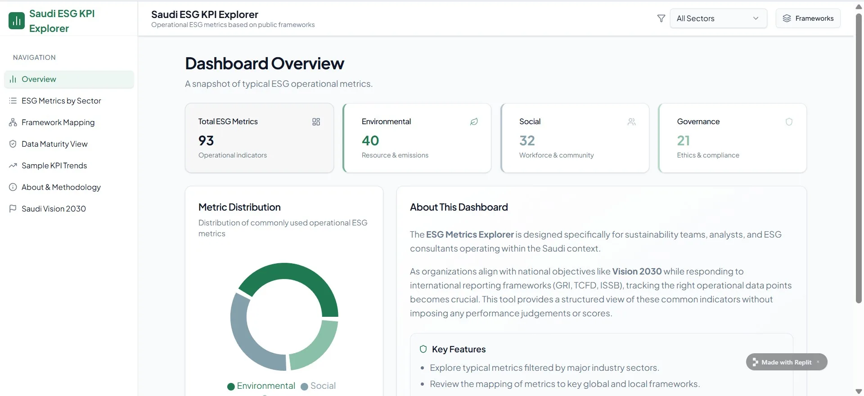Navigate to Sample KPI Trends
Screen dimensions: 864x396
pos(69,166)
